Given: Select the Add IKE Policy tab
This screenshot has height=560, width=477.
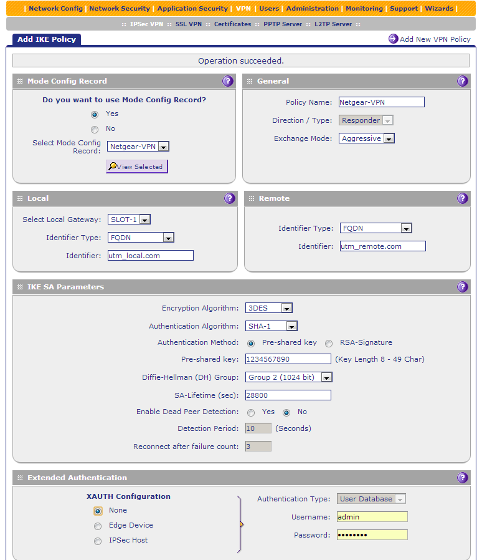Looking at the screenshot, I should pyautogui.click(x=47, y=39).
